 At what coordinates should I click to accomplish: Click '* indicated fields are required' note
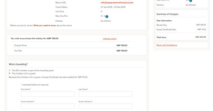(35, 85)
